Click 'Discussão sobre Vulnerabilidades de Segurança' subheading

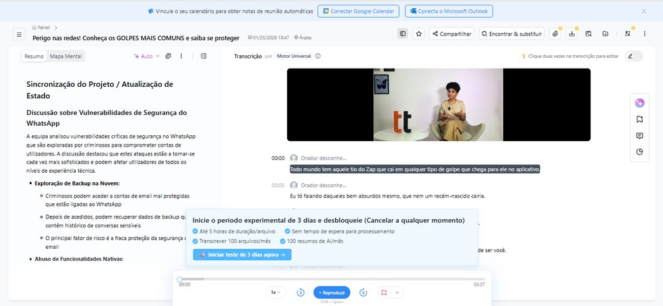pos(106,118)
